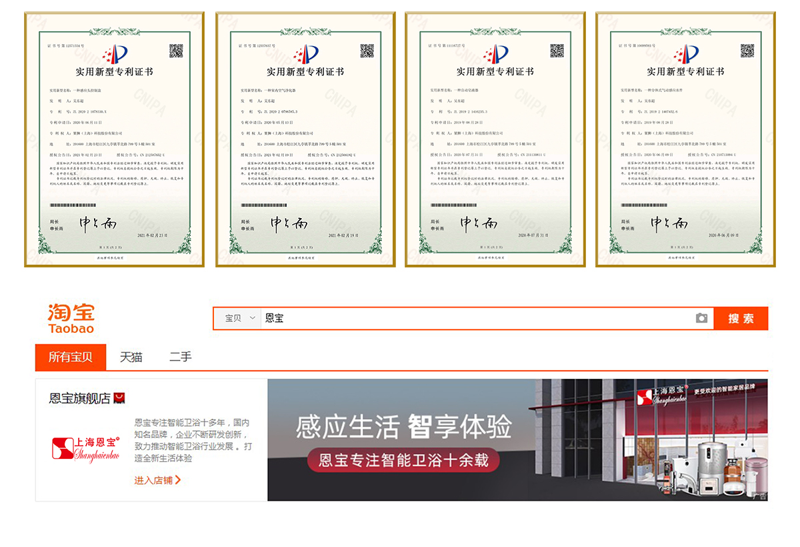Click the CNIPA emblem on the 2021年02月19日 certificate

pyautogui.click(x=305, y=53)
